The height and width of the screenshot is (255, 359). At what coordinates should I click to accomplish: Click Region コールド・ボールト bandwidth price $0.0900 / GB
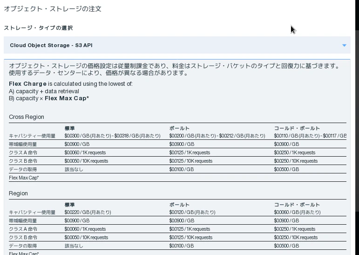click(x=286, y=221)
